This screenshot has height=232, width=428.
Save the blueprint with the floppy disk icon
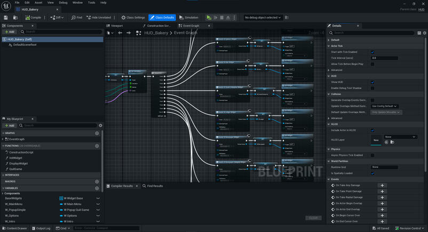click(x=6, y=18)
